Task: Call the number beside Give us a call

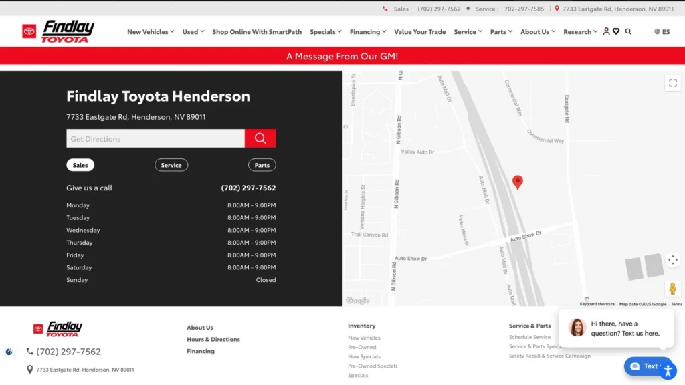Action: [249, 188]
